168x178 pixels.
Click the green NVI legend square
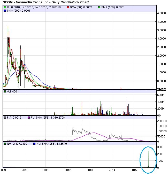pos(5,144)
